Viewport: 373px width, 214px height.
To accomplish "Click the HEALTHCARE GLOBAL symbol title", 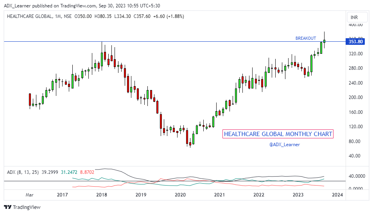I will (x=29, y=16).
